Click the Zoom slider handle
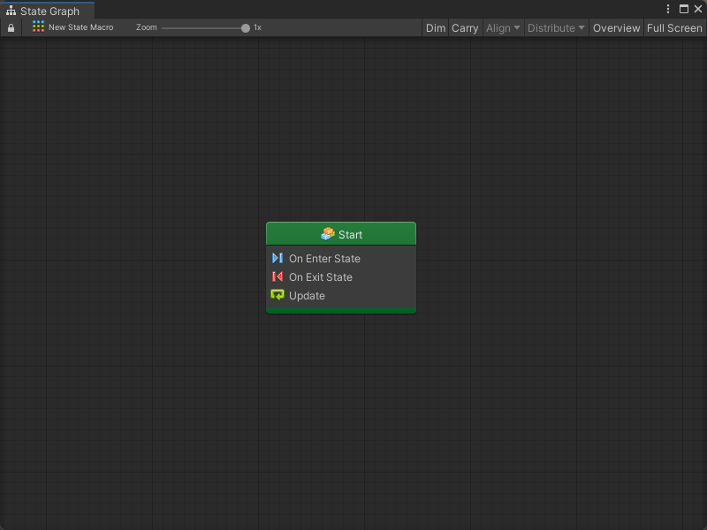 click(x=246, y=28)
